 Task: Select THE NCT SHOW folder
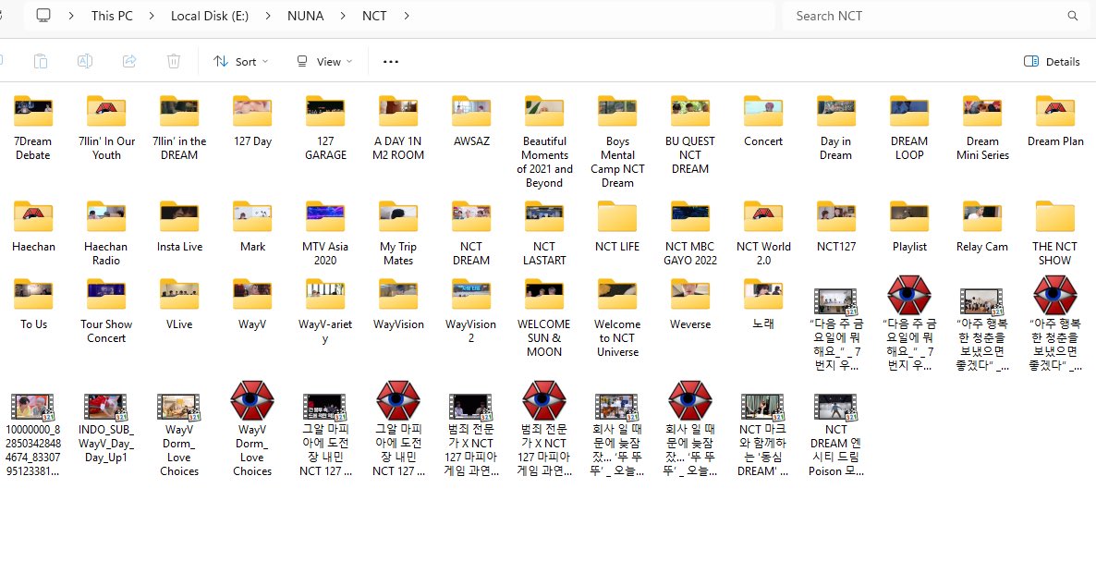pyautogui.click(x=1054, y=234)
